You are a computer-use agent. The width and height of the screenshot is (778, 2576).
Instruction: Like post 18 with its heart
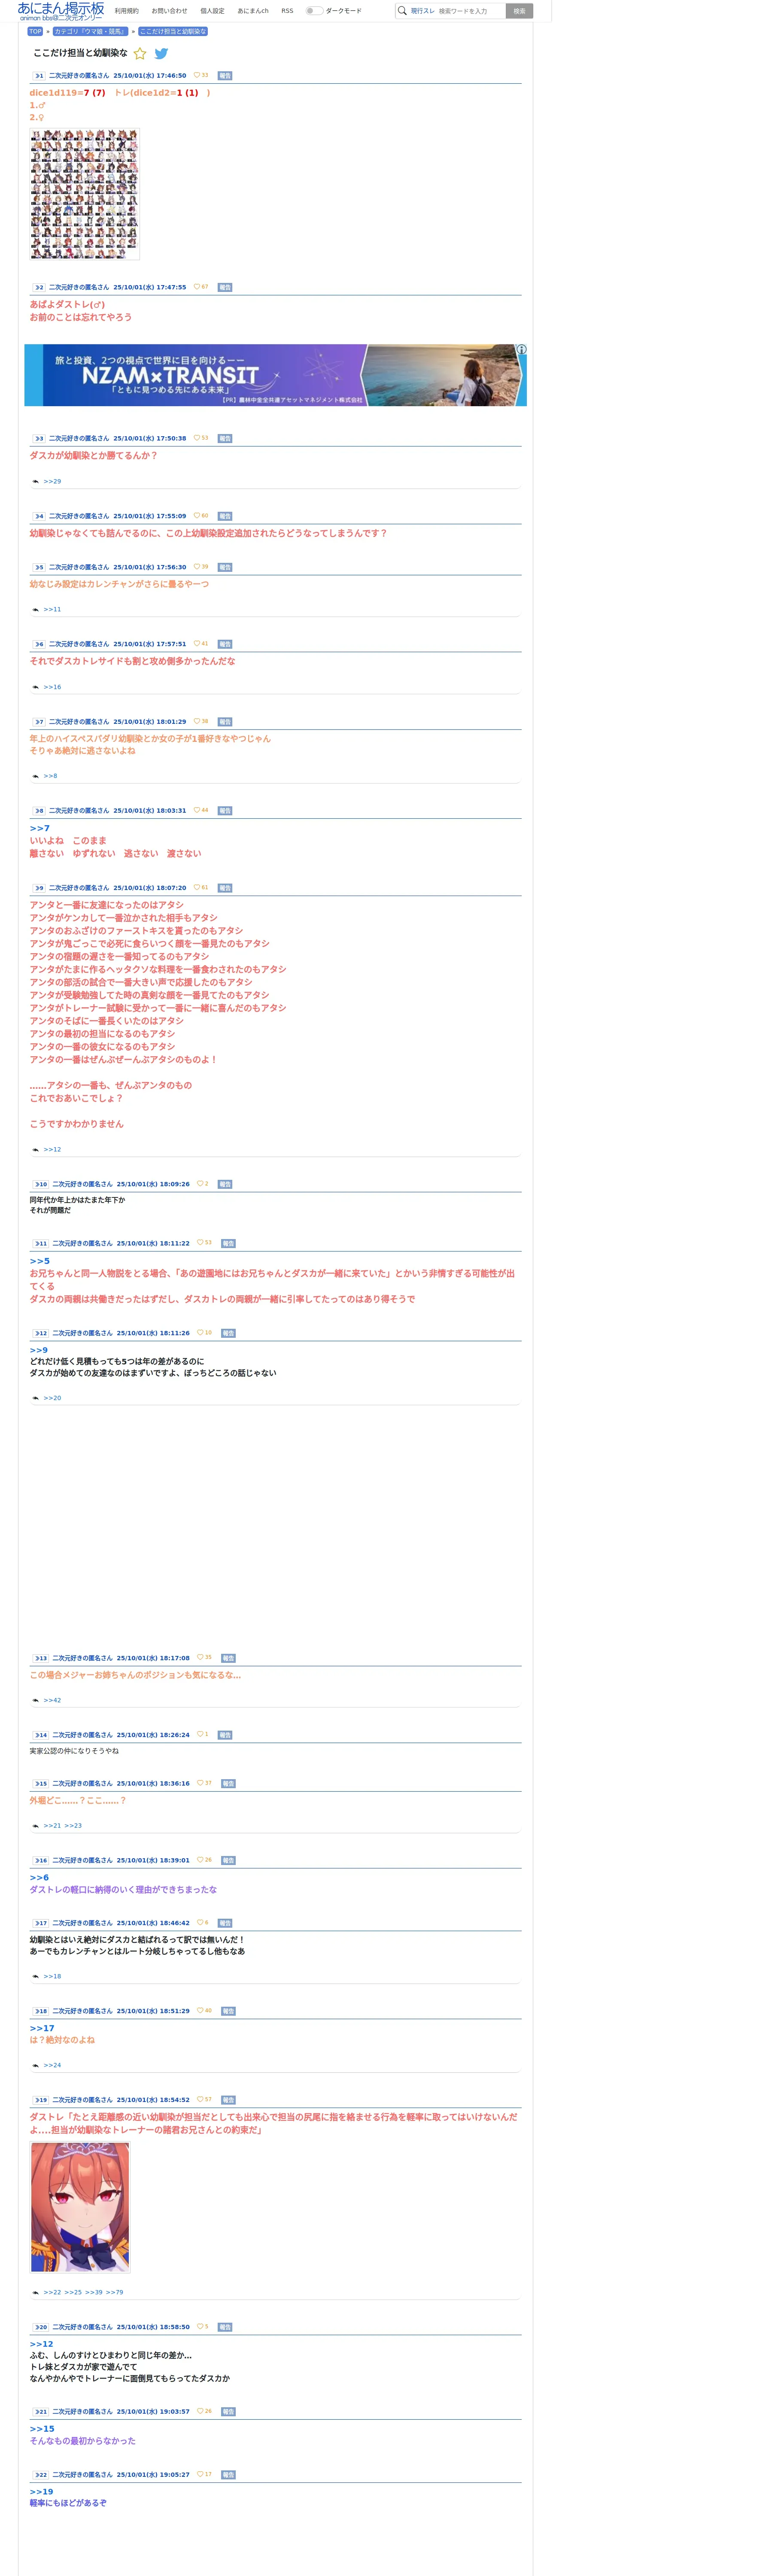(x=200, y=2010)
